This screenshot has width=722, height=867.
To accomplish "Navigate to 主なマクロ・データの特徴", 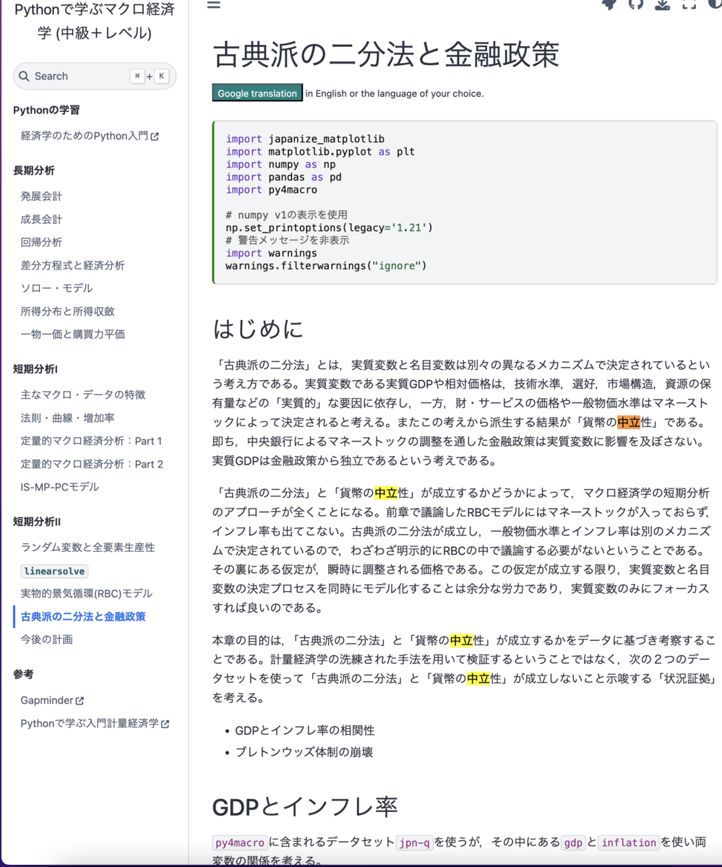I will pos(83,394).
